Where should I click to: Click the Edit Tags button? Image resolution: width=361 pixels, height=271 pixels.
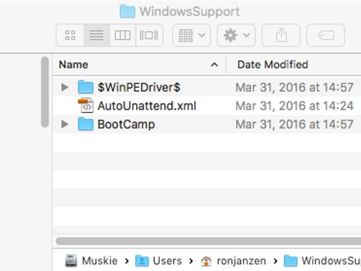tap(325, 36)
